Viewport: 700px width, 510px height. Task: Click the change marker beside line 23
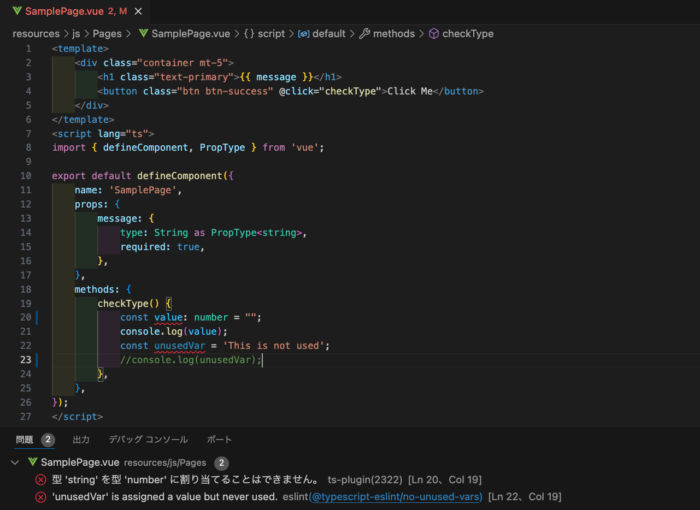(x=37, y=360)
